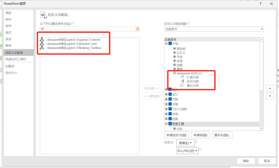Collapse the 开始 tree node
This screenshot has height=168, width=279.
pyautogui.click(x=166, y=43)
